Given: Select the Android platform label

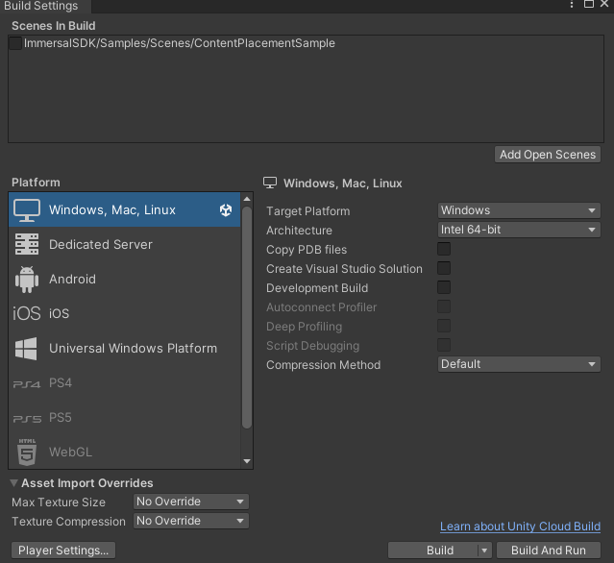Looking at the screenshot, I should pos(72,280).
